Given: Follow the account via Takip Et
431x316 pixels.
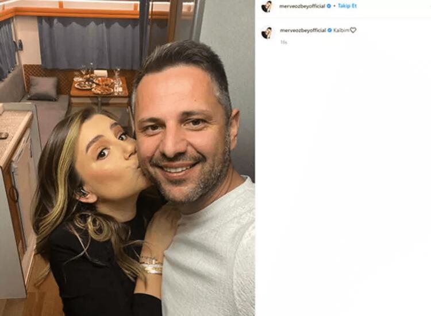Looking at the screenshot, I should point(347,6).
